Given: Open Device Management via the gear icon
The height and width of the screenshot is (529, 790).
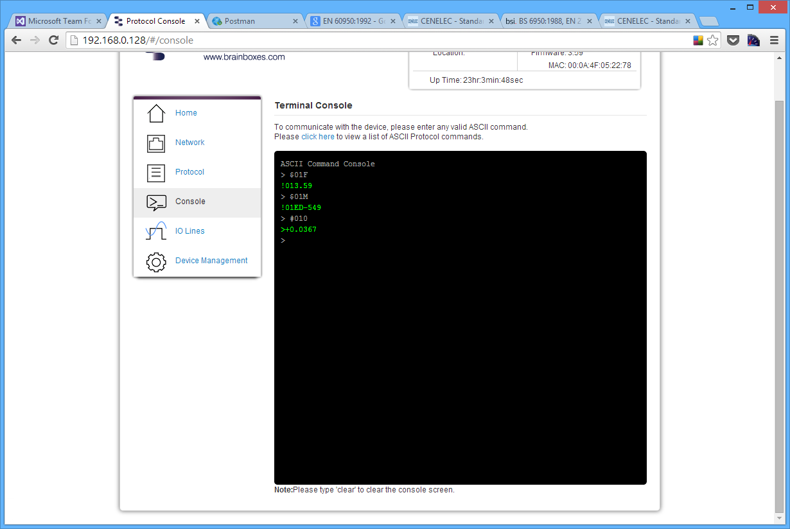Looking at the screenshot, I should (155, 262).
